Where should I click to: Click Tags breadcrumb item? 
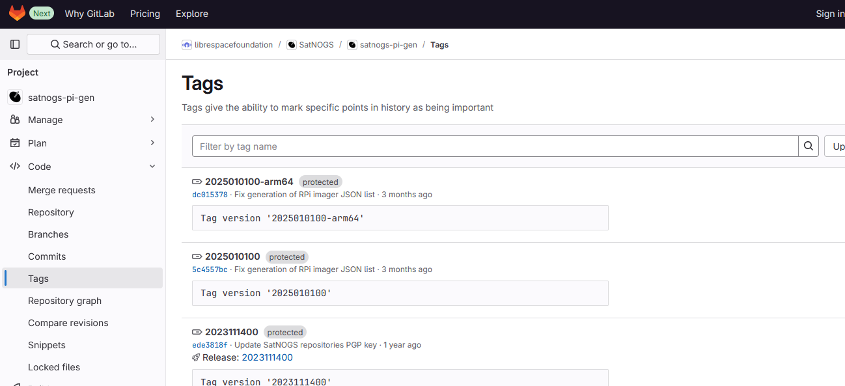[439, 45]
